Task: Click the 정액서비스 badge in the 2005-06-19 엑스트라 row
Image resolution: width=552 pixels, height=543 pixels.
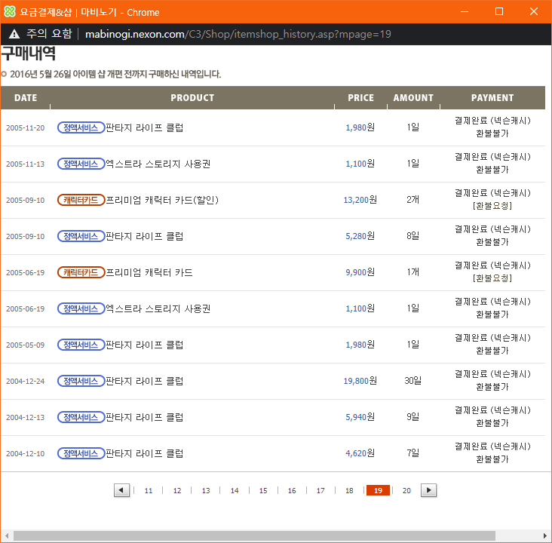Action: coord(81,308)
